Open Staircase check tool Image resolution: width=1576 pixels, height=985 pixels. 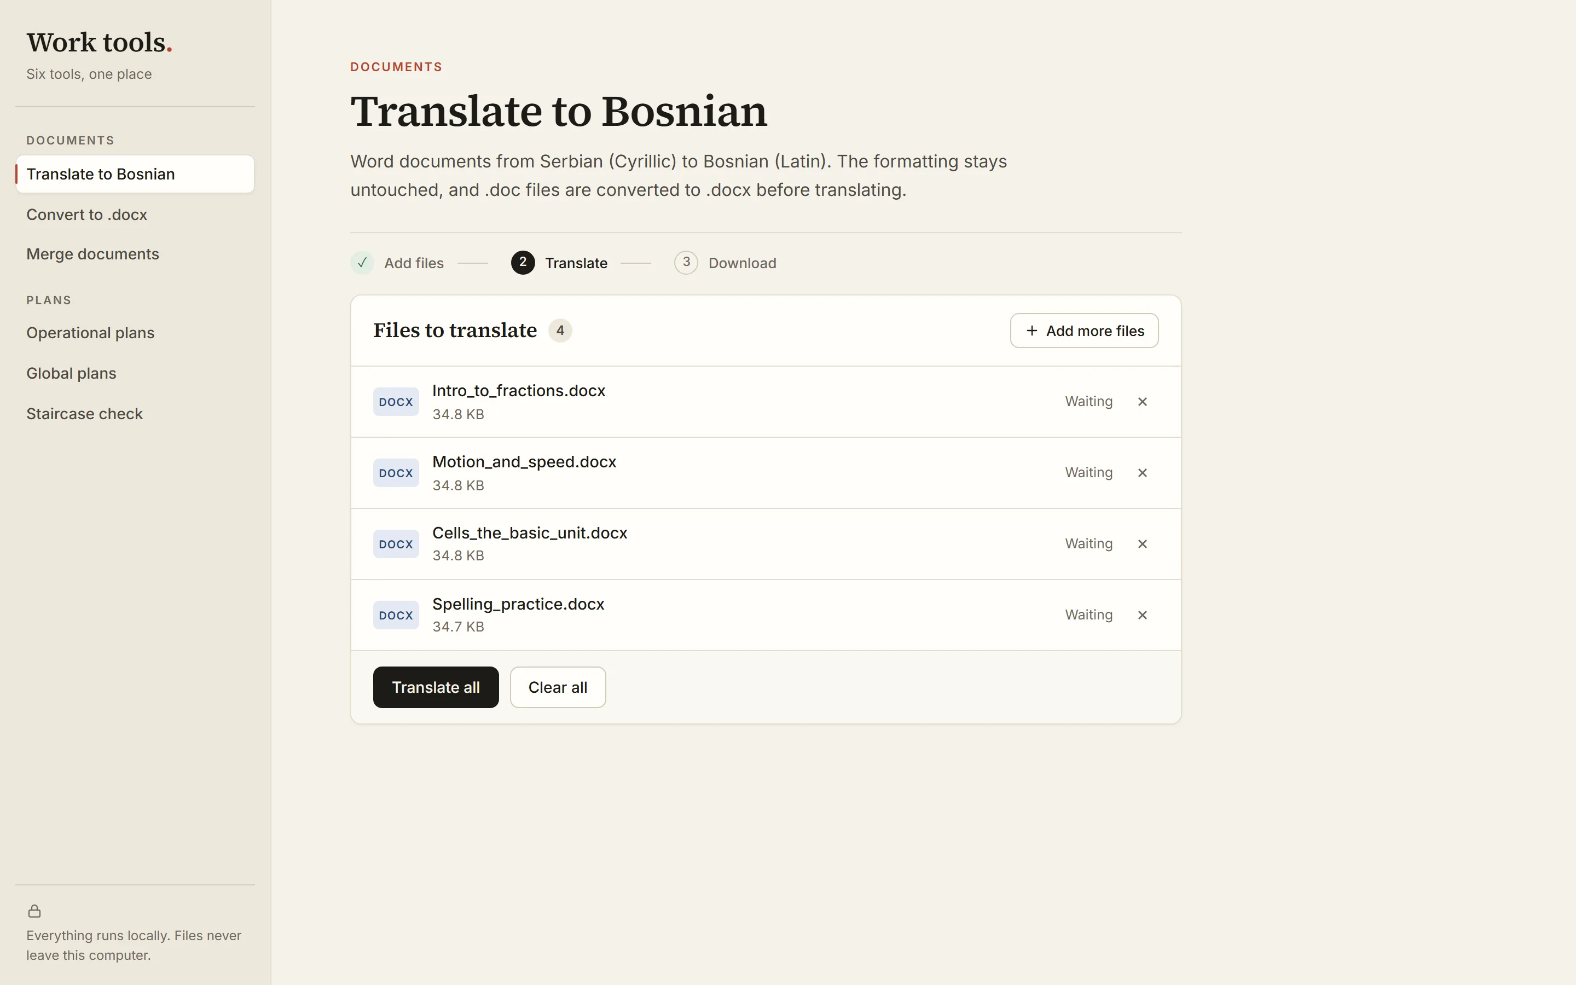[135, 414]
